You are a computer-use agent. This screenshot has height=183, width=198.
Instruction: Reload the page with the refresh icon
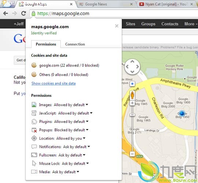coord(23,13)
